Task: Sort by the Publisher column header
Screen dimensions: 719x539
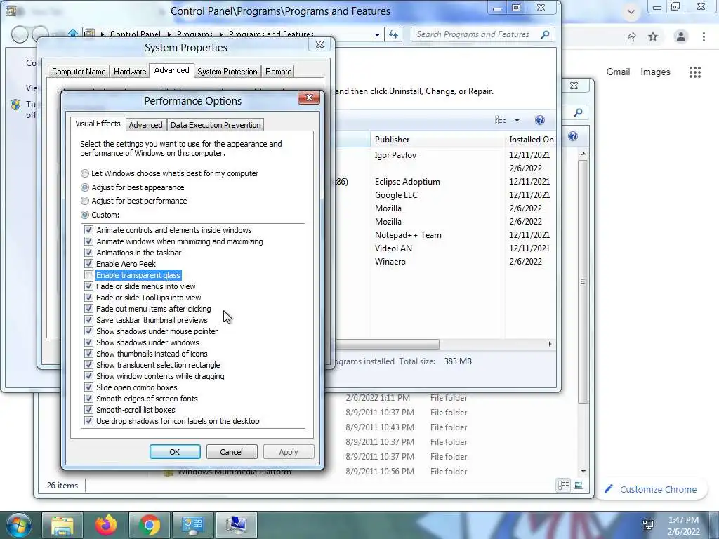Action: pos(437,140)
